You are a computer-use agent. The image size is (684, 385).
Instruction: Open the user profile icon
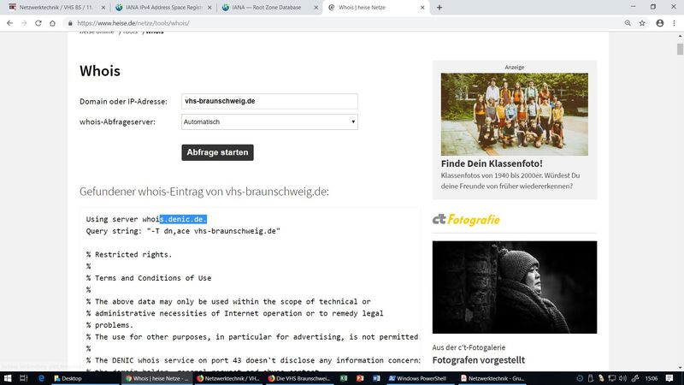click(x=659, y=23)
